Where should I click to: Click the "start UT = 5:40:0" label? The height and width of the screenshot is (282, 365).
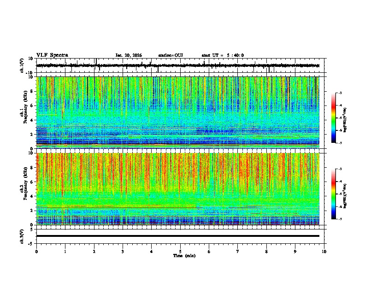[223, 55]
